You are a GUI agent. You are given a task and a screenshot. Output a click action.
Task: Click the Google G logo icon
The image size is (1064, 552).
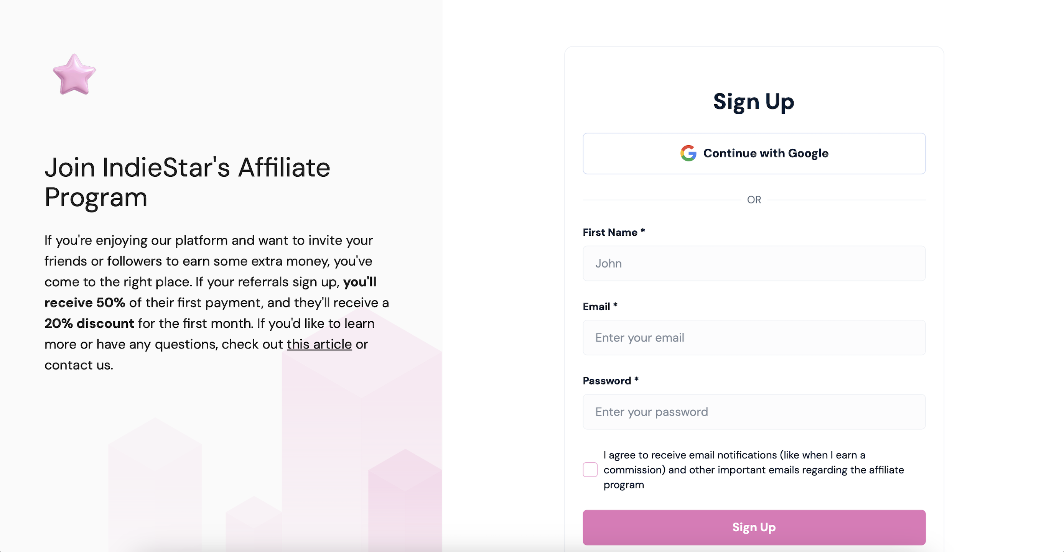click(x=688, y=153)
